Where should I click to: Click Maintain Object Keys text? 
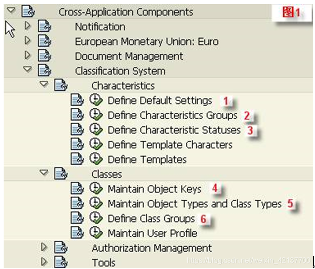tap(155, 189)
